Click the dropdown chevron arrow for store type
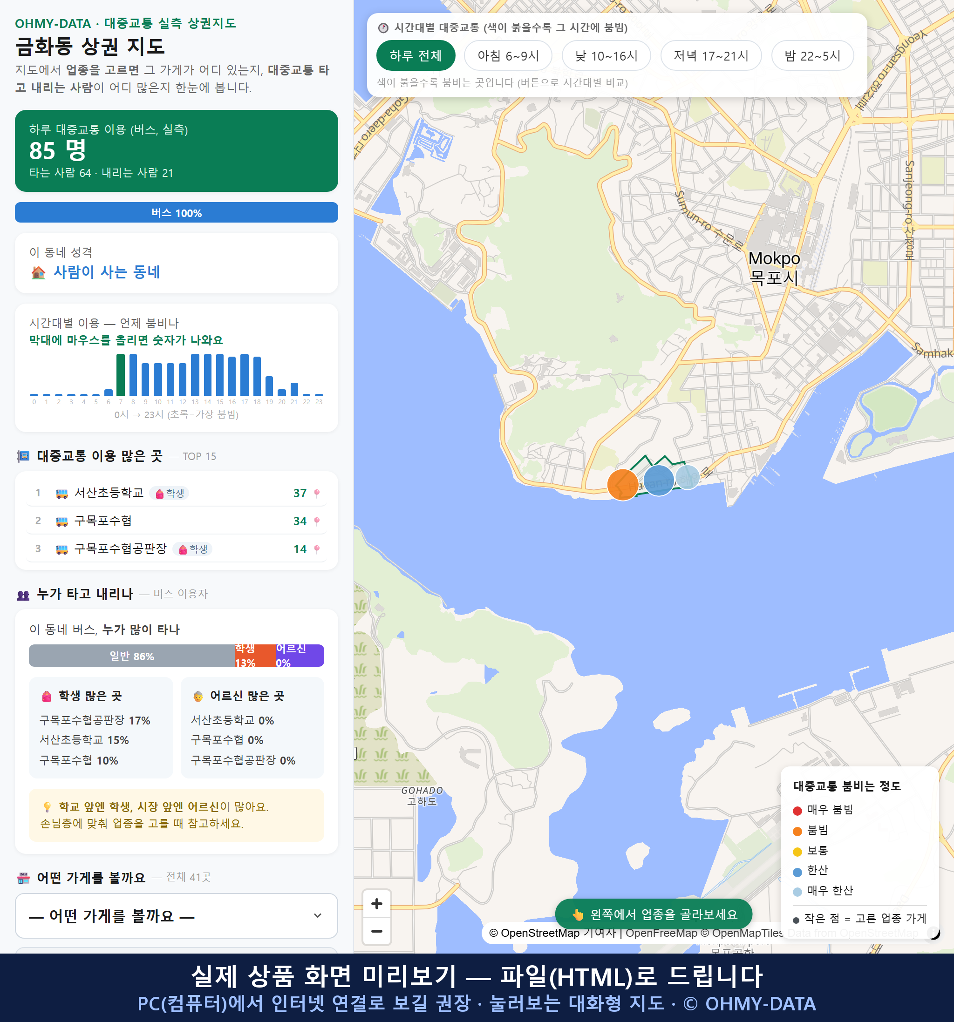The image size is (954, 1022). pyautogui.click(x=318, y=915)
